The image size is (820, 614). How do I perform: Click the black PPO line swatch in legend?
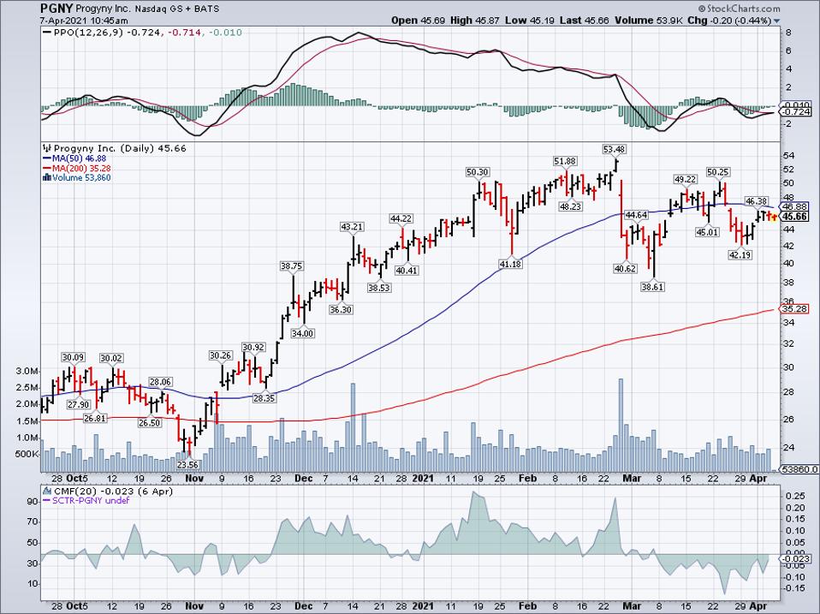tap(46, 33)
